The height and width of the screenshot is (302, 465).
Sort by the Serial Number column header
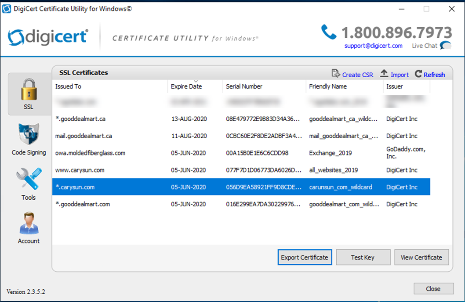point(264,86)
